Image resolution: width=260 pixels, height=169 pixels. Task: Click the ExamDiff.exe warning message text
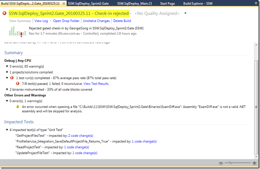pyautogui.click(x=134, y=109)
